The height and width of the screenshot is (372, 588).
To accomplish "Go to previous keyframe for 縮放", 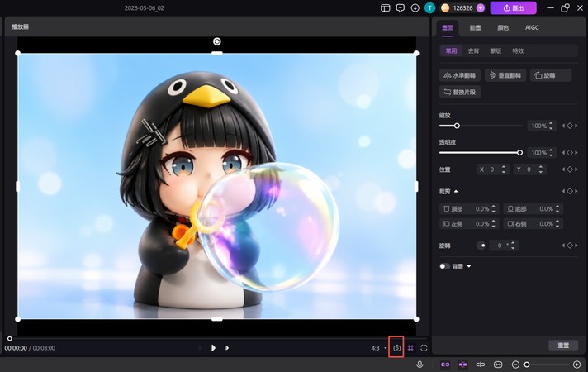I will (563, 126).
